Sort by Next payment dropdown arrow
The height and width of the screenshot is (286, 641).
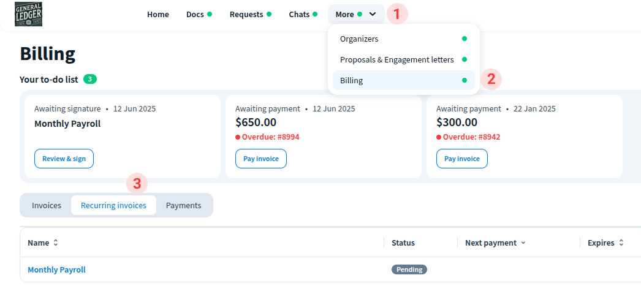click(x=523, y=243)
